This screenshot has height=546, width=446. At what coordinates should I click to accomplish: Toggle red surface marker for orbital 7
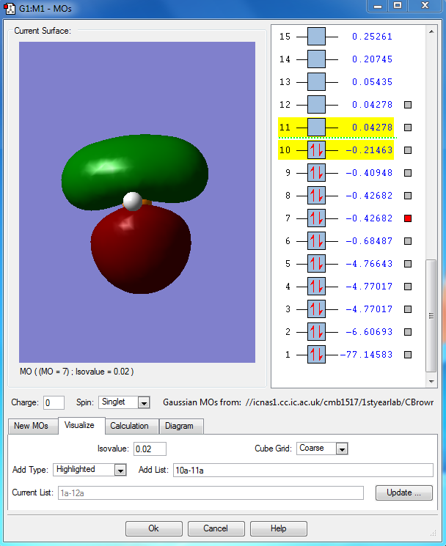(x=408, y=218)
